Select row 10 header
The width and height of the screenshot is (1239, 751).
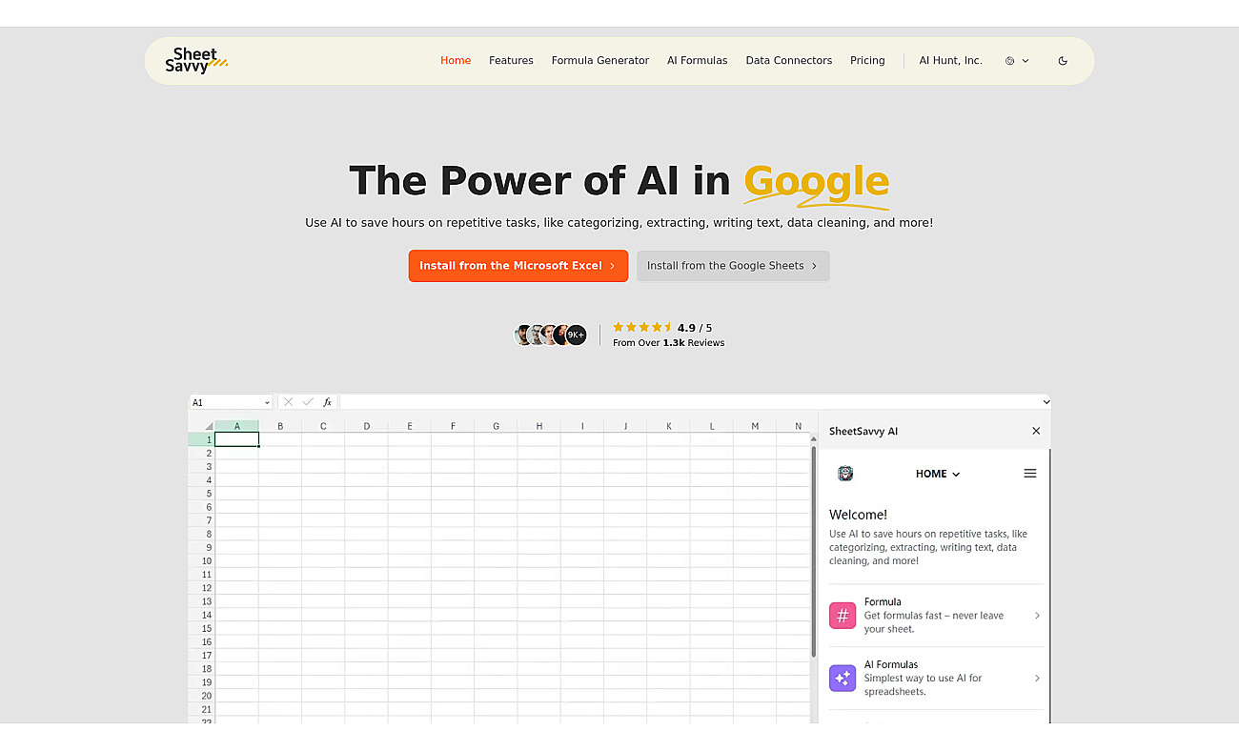(x=202, y=561)
